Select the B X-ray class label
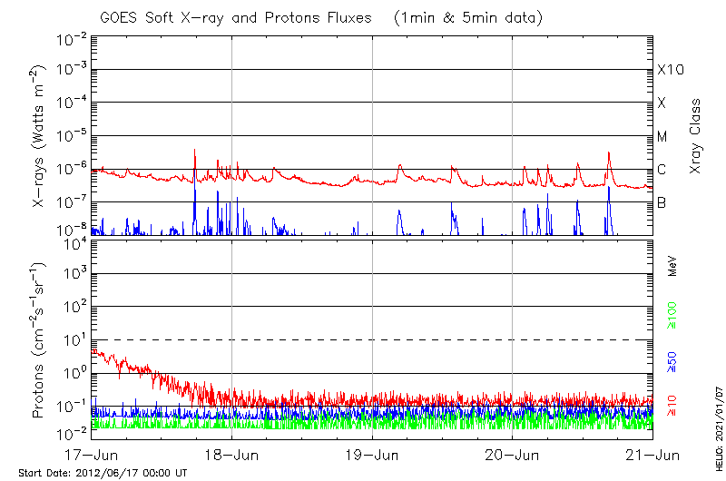 pos(662,202)
